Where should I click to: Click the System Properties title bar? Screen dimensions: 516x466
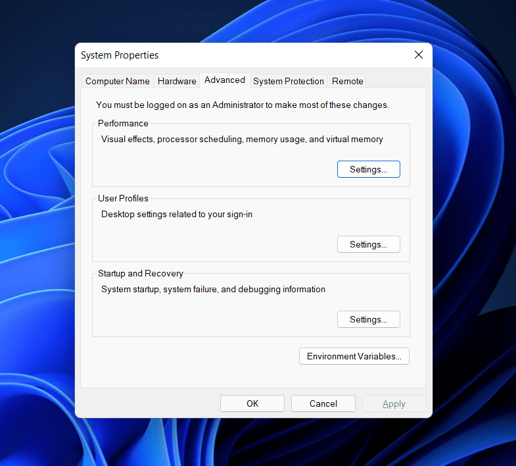[230, 55]
